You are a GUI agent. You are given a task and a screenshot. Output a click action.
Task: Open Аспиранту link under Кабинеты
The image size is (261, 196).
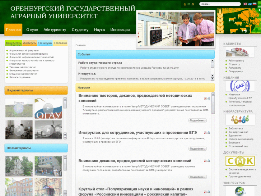click(235, 68)
